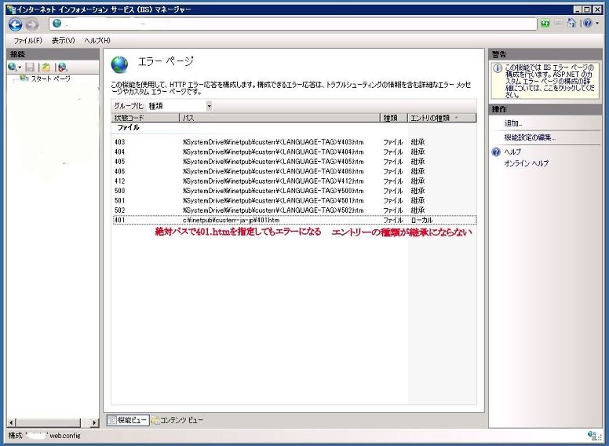Click the 500.htm path cell
609x446 pixels.
click(273, 191)
